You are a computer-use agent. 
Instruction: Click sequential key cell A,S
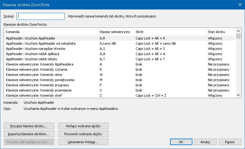(102, 49)
